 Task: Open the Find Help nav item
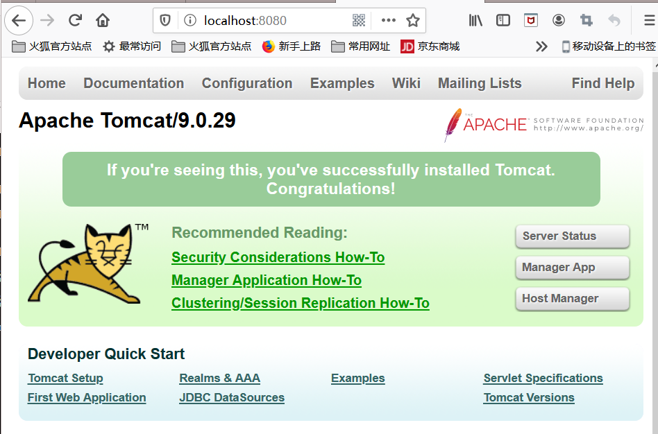tap(603, 83)
